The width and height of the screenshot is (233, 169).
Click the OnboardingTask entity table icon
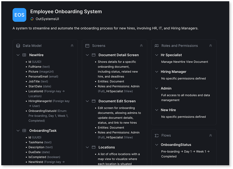24,131
